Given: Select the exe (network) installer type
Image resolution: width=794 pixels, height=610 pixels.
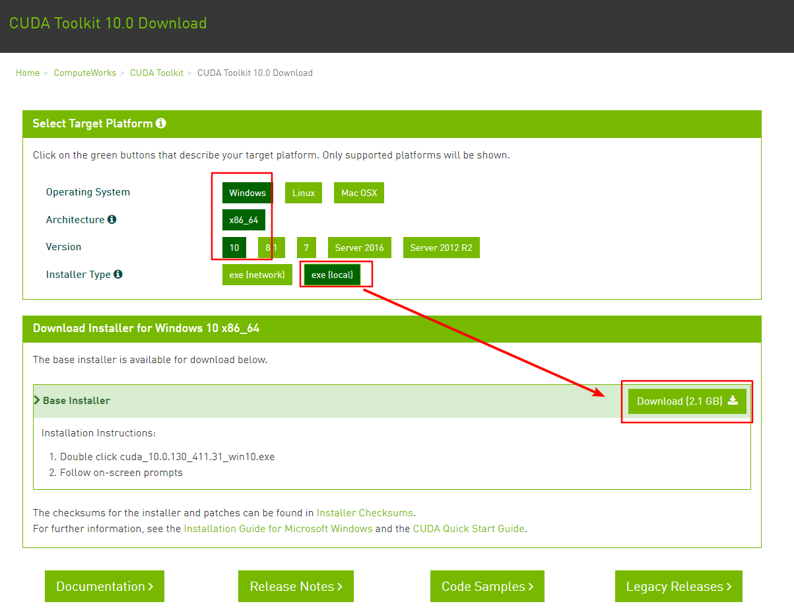Looking at the screenshot, I should pyautogui.click(x=257, y=275).
